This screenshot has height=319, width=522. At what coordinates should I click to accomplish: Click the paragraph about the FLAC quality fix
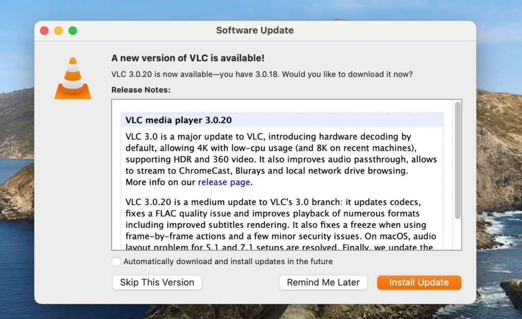coord(280,219)
